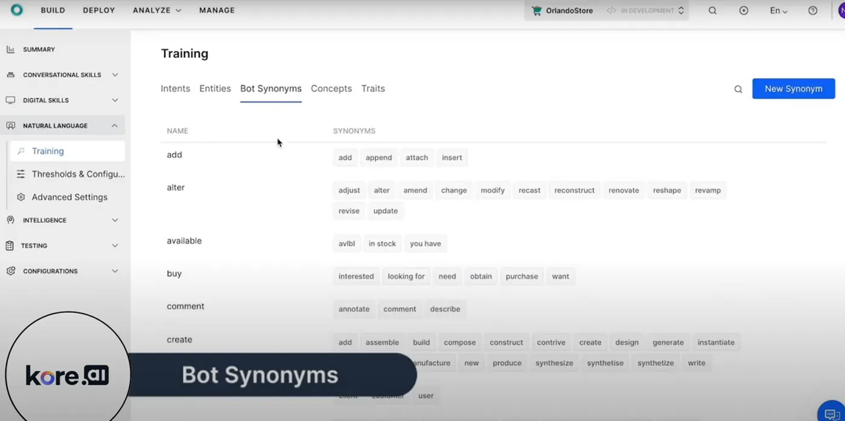
Task: Click the 'comment' name row
Action: (x=185, y=306)
